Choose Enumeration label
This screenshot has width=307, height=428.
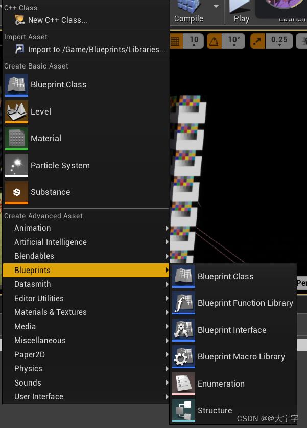pos(221,384)
